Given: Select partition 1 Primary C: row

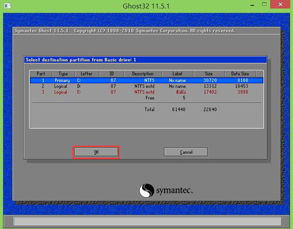Looking at the screenshot, I should tap(146, 80).
